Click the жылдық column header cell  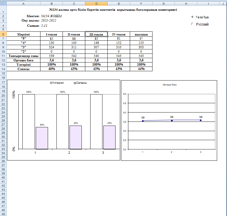tap(141, 34)
